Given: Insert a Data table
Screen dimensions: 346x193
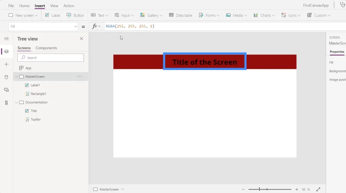Looking at the screenshot, I should coord(180,15).
